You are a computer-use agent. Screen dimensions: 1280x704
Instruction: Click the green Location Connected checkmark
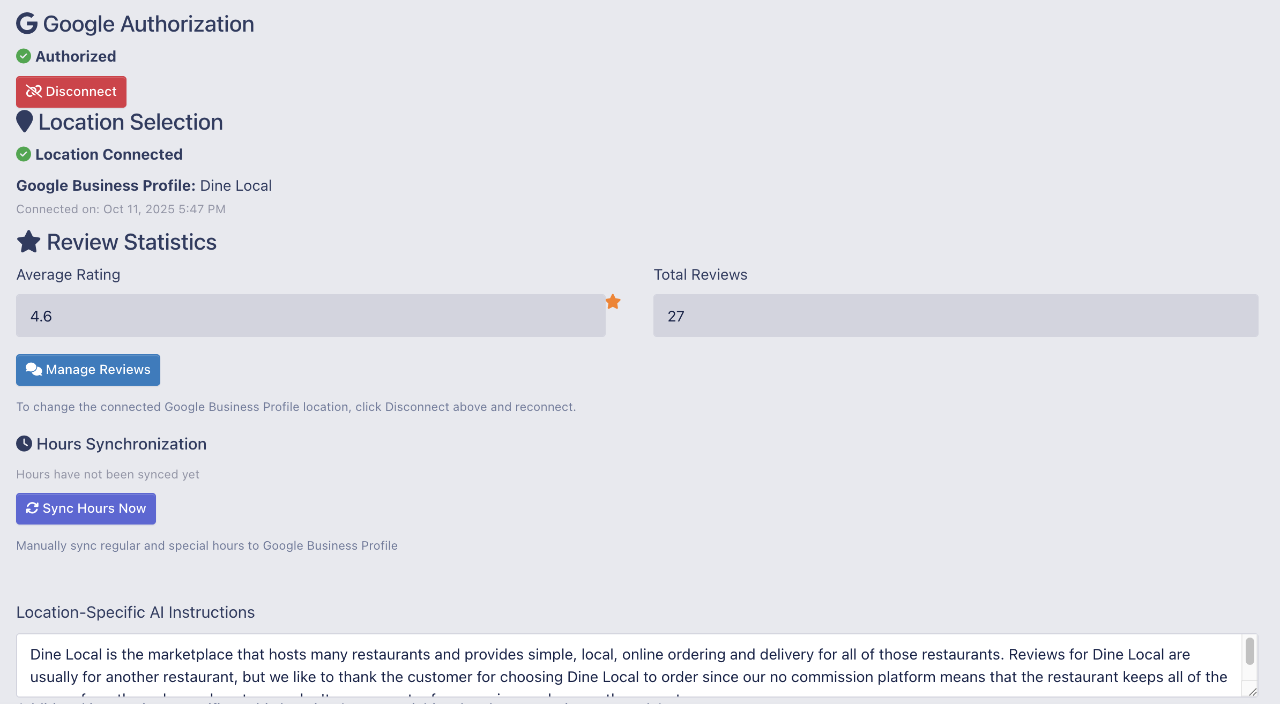click(x=24, y=154)
